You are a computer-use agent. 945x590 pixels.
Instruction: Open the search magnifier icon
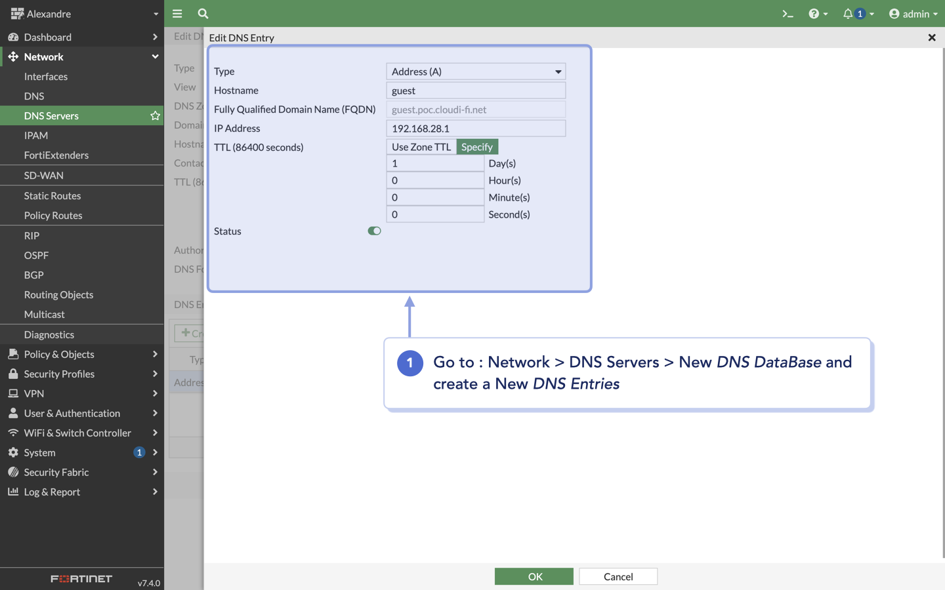(203, 13)
